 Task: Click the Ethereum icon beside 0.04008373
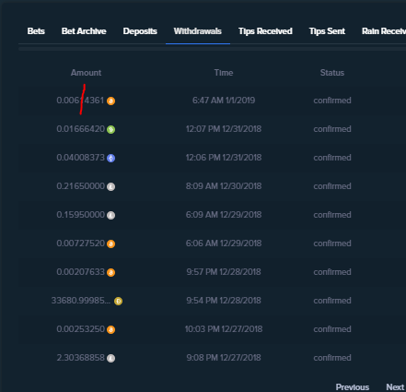[x=110, y=158]
